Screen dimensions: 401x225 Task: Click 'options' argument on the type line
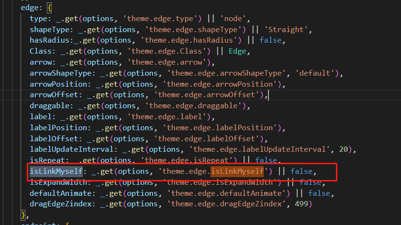coord(98,19)
